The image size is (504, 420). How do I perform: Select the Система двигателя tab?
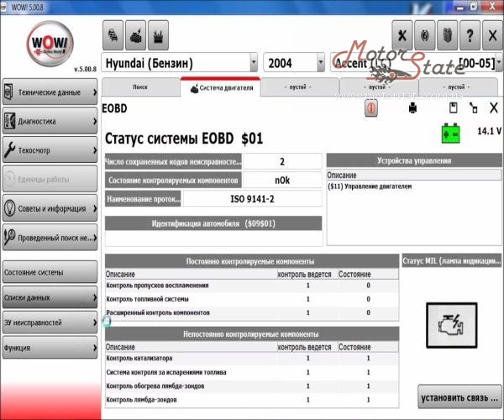pyautogui.click(x=221, y=87)
